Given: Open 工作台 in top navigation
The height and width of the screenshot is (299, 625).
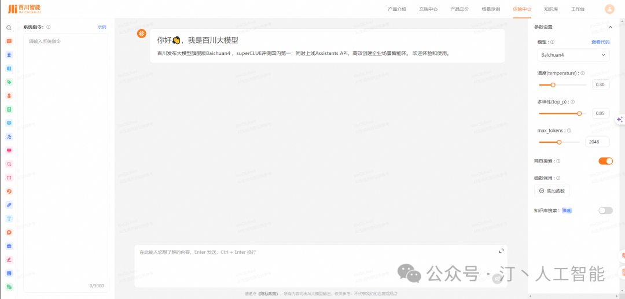Looking at the screenshot, I should click(578, 9).
